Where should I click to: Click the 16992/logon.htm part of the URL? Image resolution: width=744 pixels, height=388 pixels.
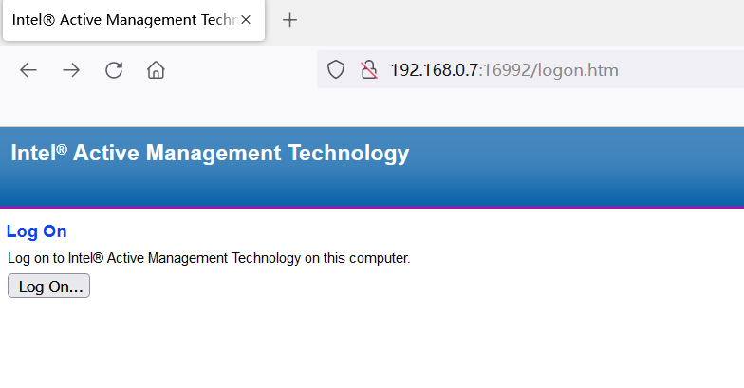tap(550, 69)
